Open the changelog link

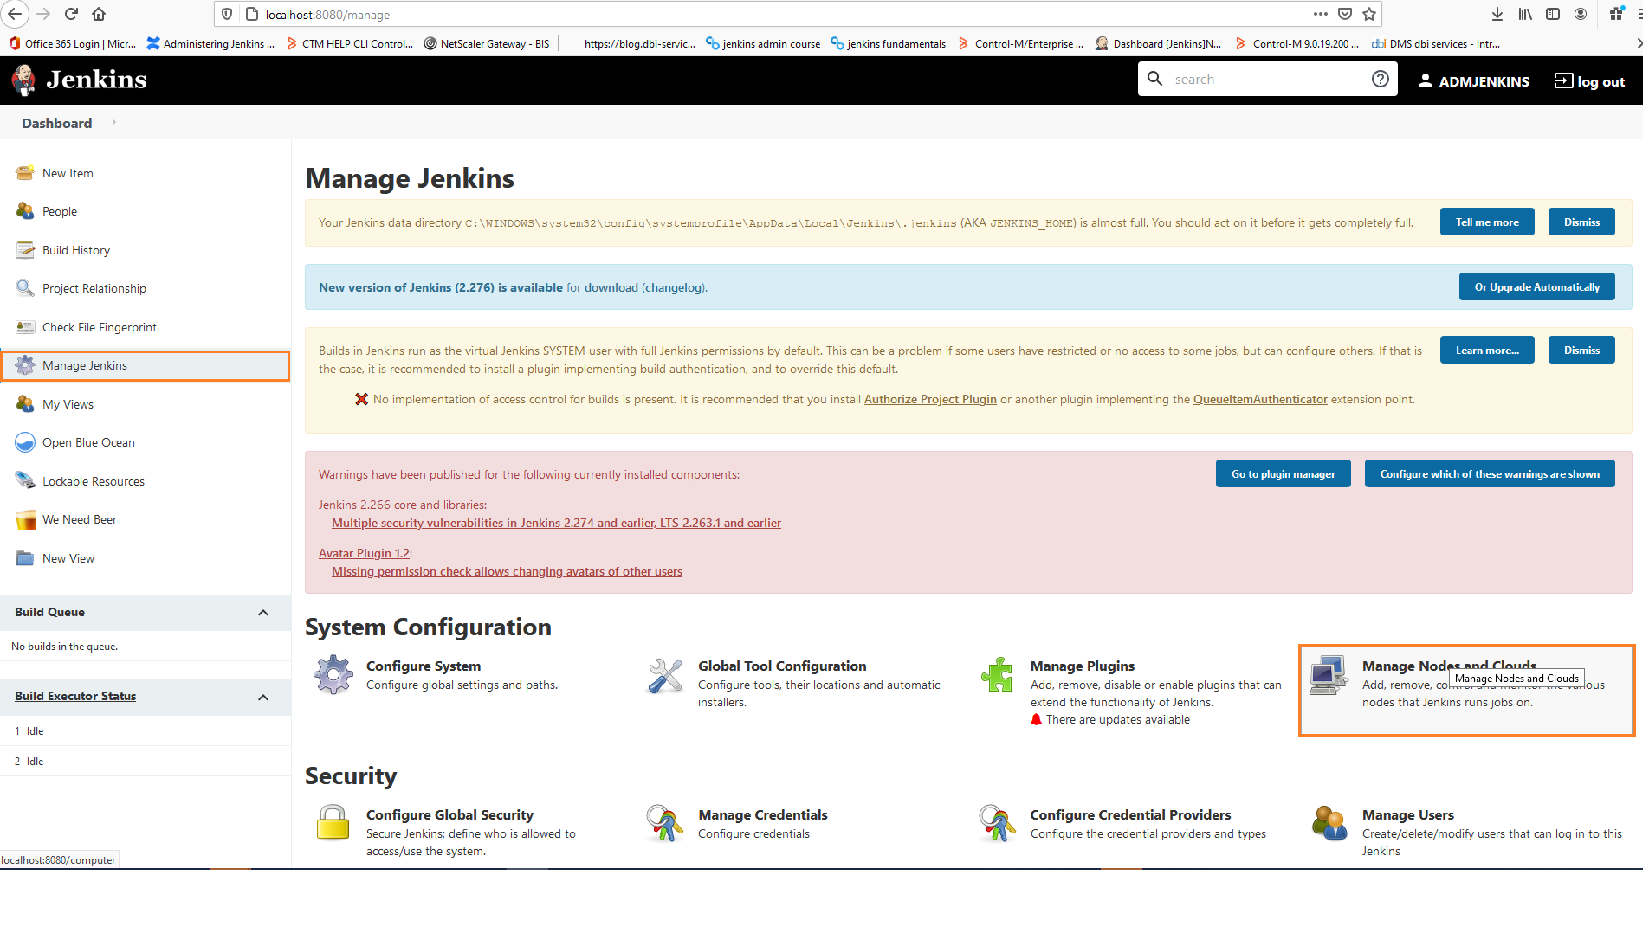[x=674, y=288]
